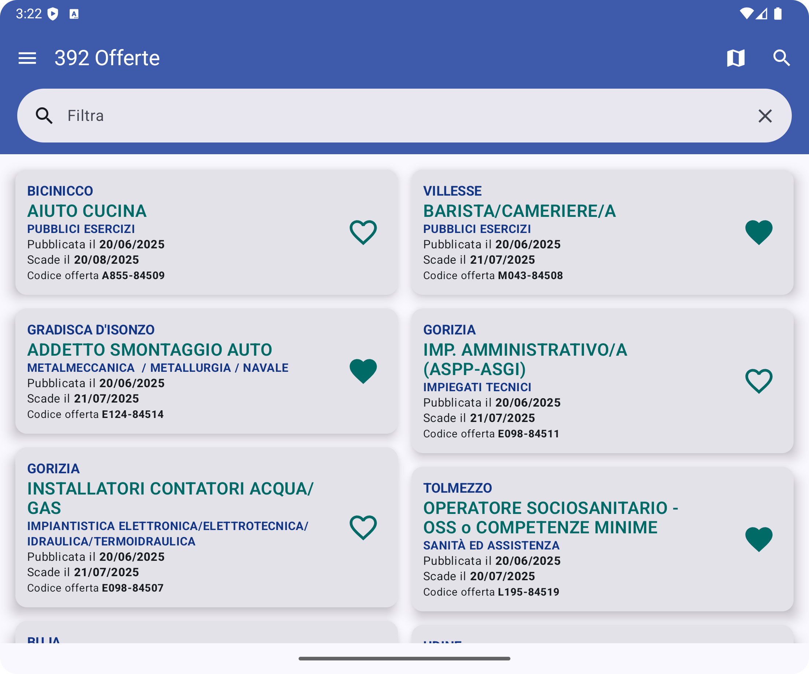Image resolution: width=809 pixels, height=674 pixels.
Task: Tap the search icon in top bar
Action: (x=781, y=58)
